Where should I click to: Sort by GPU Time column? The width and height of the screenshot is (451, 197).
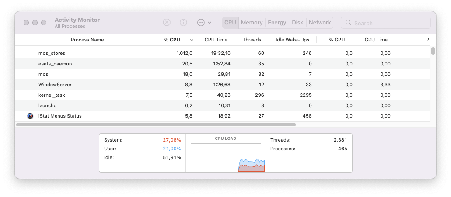coord(376,40)
